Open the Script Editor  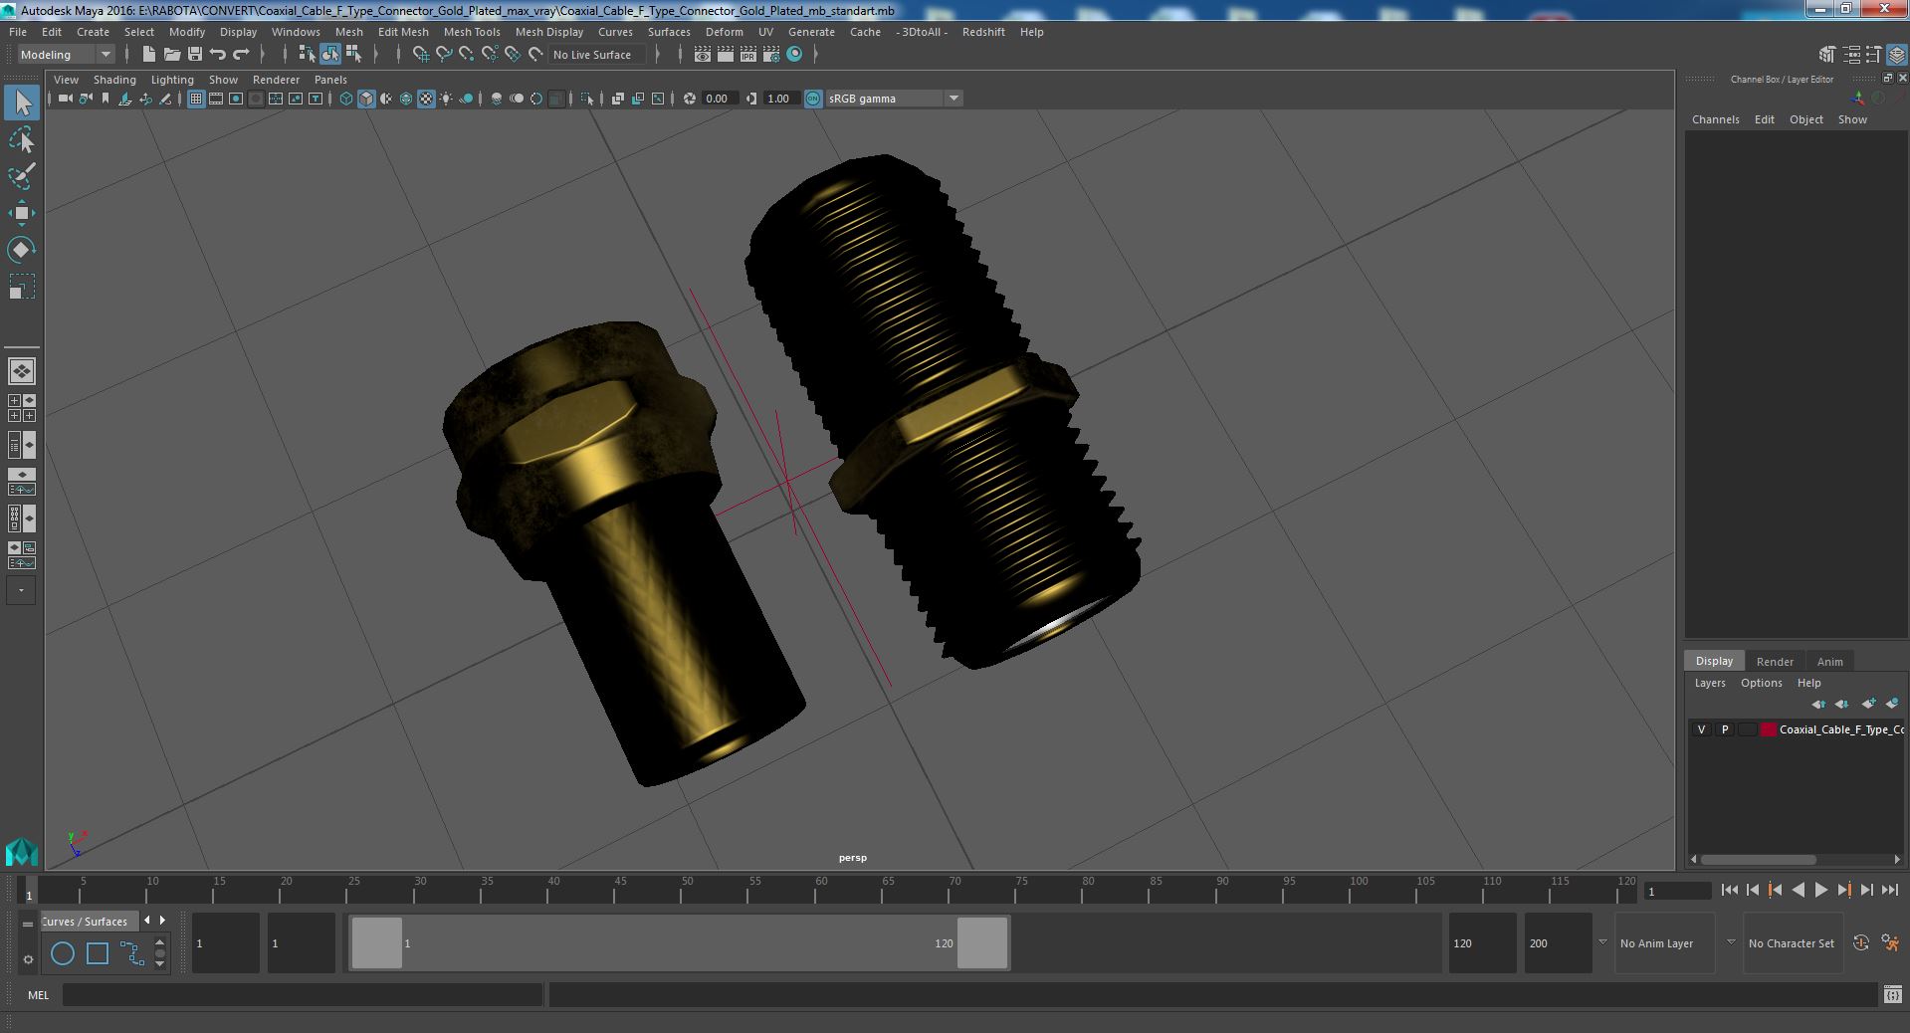(x=1893, y=994)
